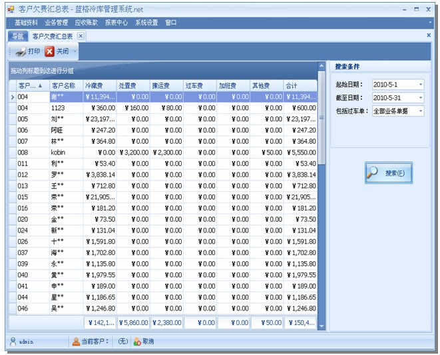Open the toolbar overflow arrow next to 关闭
Image resolution: width=440 pixels, height=355 pixels.
tap(75, 51)
